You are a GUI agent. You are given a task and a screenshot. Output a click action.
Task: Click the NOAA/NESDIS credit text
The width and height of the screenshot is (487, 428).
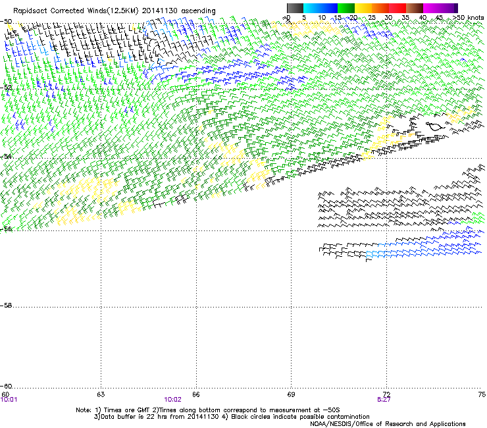388,424
